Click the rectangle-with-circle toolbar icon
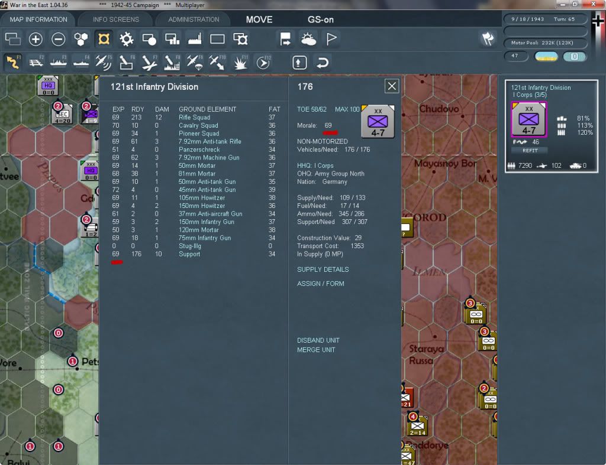This screenshot has height=465, width=606. coord(149,39)
